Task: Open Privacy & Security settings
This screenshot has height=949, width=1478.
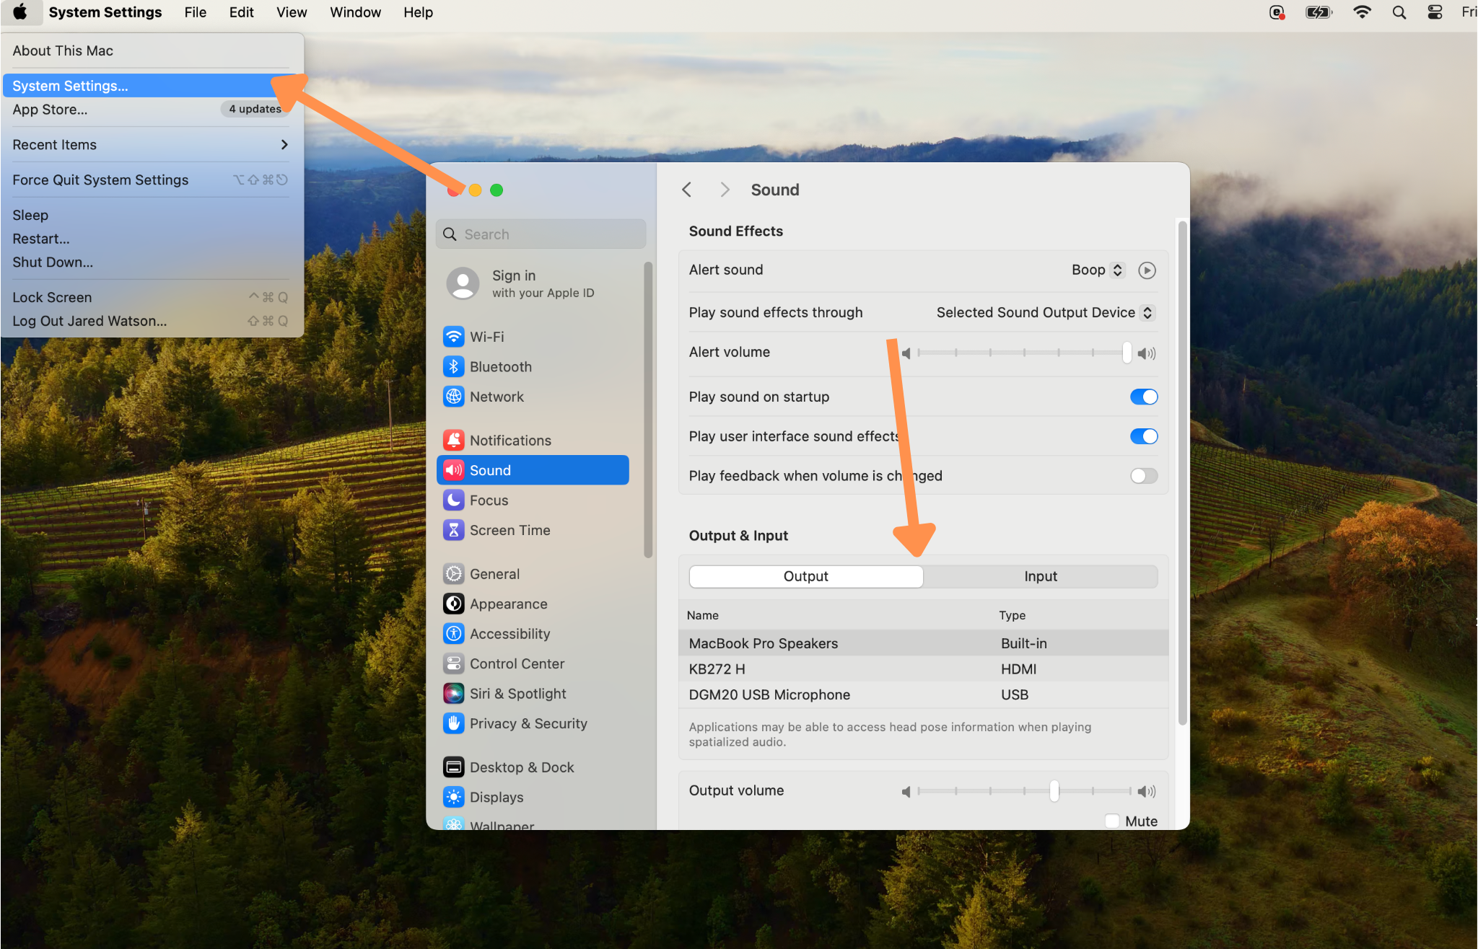Action: point(533,723)
